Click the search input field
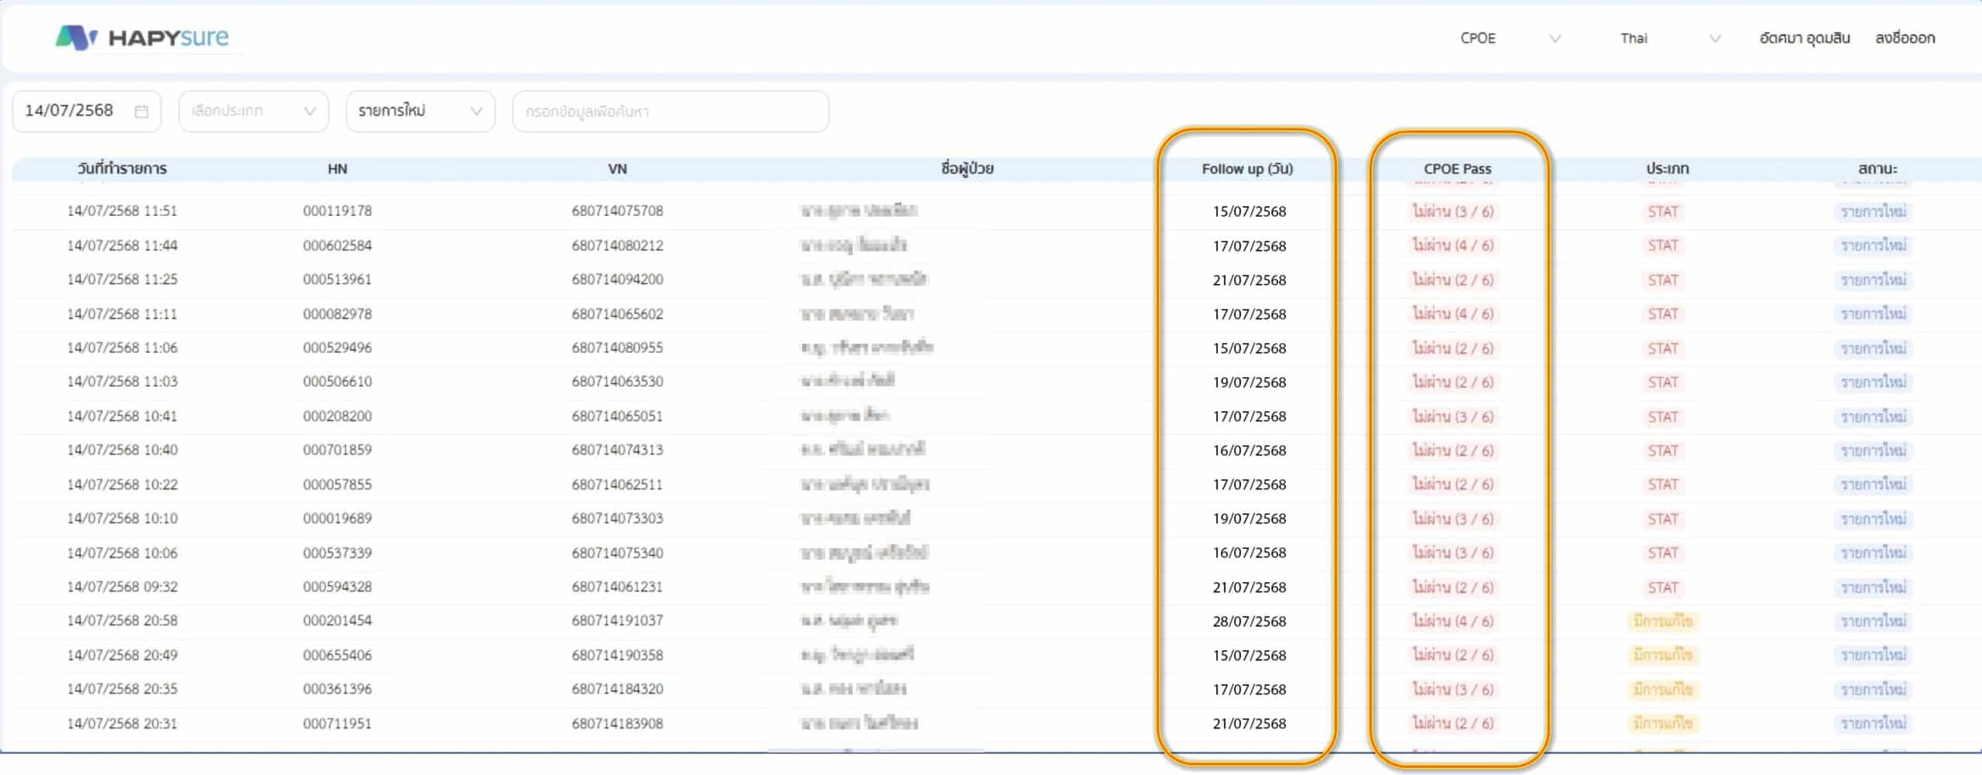 (670, 111)
